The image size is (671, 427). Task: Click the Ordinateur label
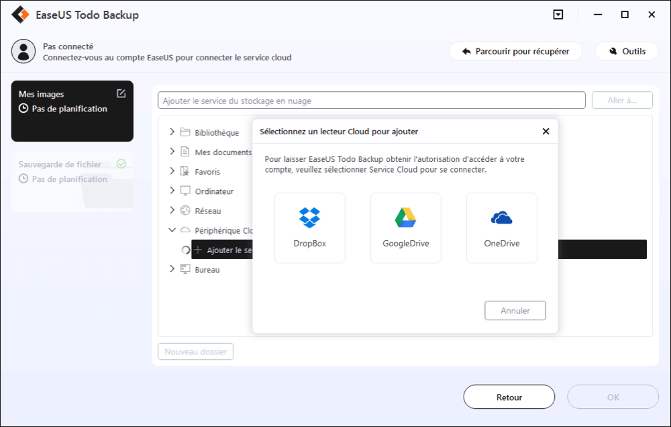click(x=215, y=191)
